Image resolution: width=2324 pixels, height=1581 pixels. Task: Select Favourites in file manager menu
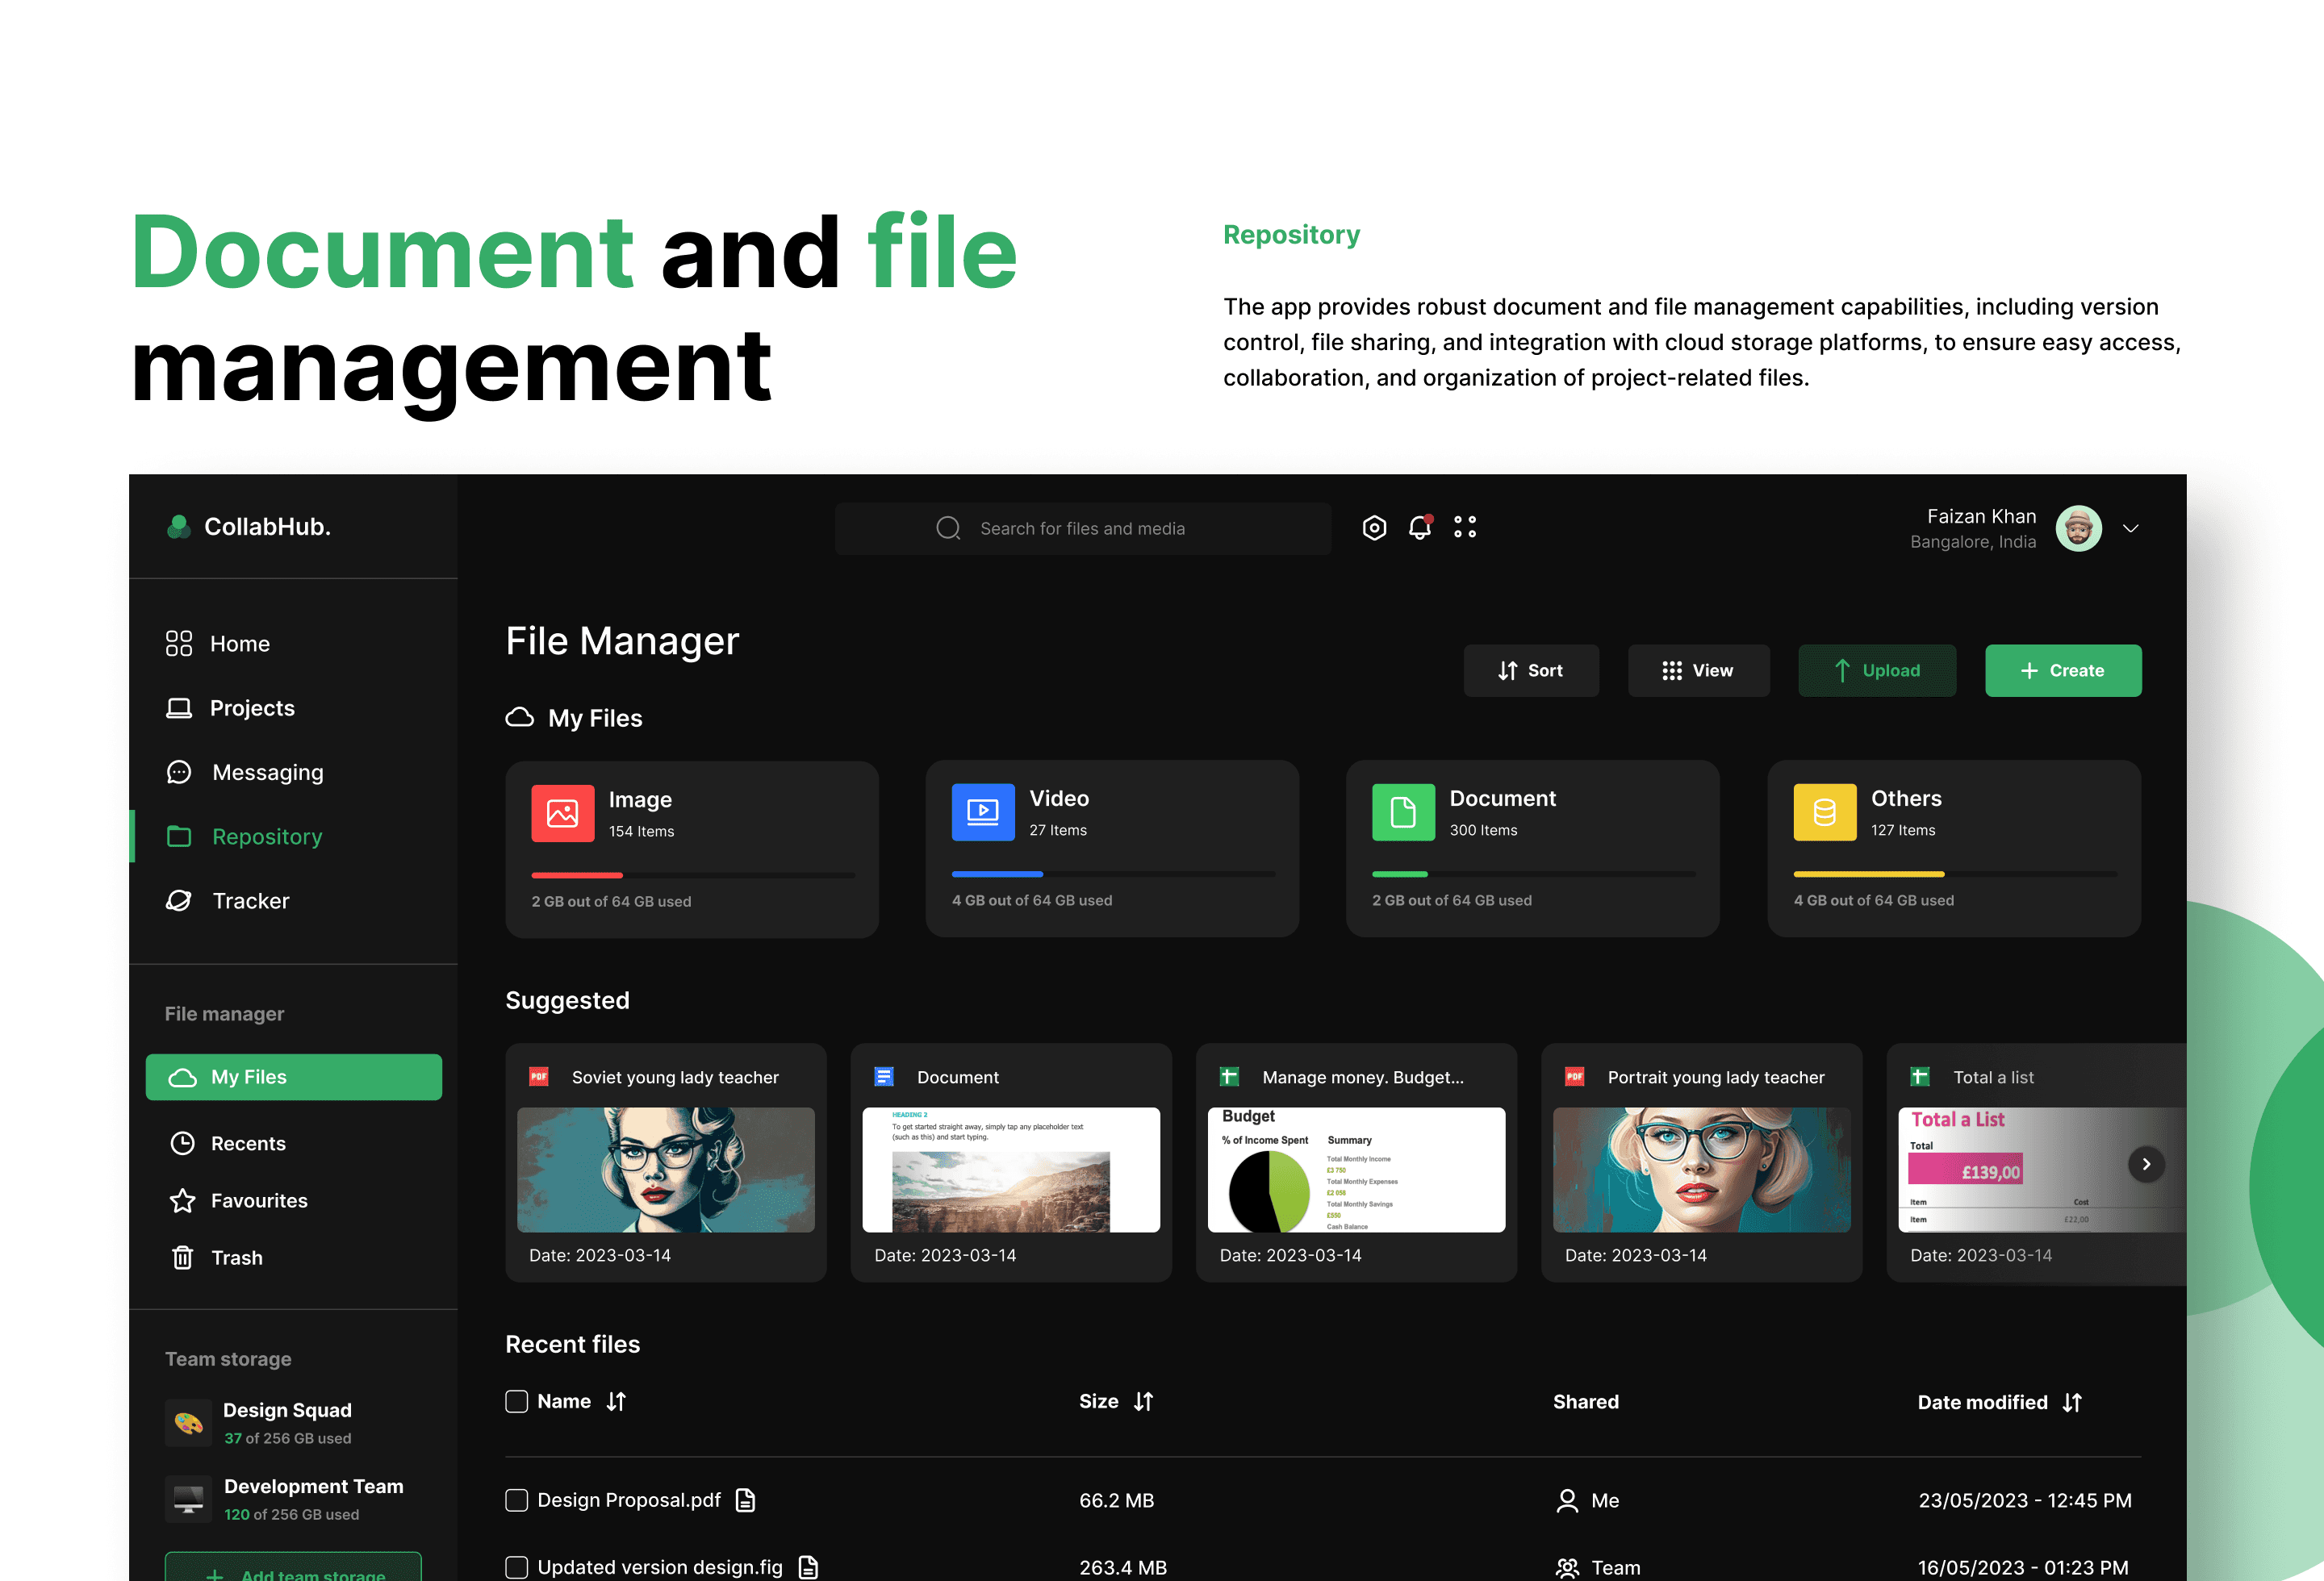point(259,1200)
